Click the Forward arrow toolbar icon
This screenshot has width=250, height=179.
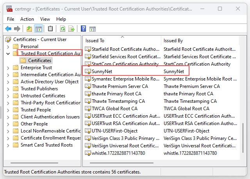tap(17, 29)
